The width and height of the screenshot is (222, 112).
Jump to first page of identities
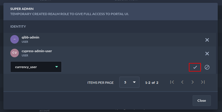click(172, 82)
